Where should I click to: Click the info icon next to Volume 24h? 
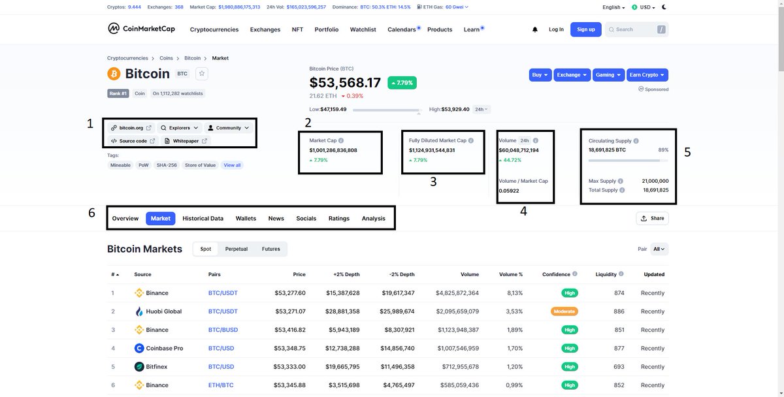tap(535, 140)
